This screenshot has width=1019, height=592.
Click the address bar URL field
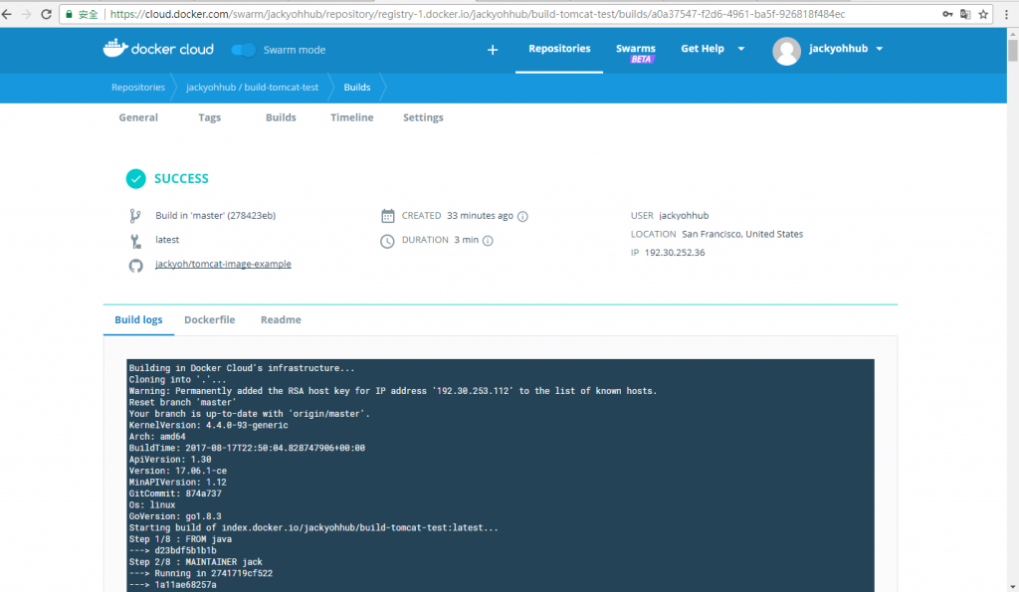(x=478, y=14)
